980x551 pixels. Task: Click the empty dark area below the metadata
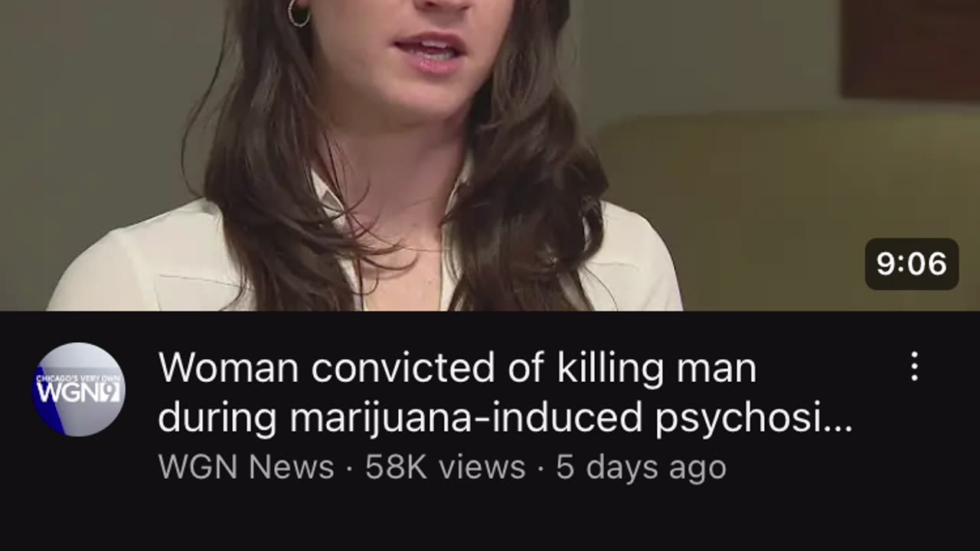pos(490,520)
